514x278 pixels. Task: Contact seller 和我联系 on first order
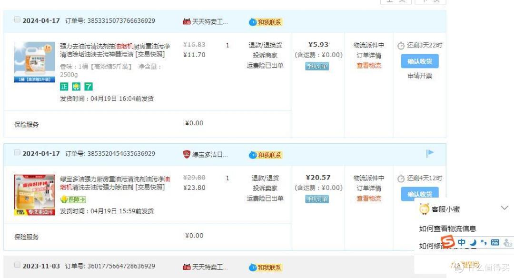(x=266, y=22)
